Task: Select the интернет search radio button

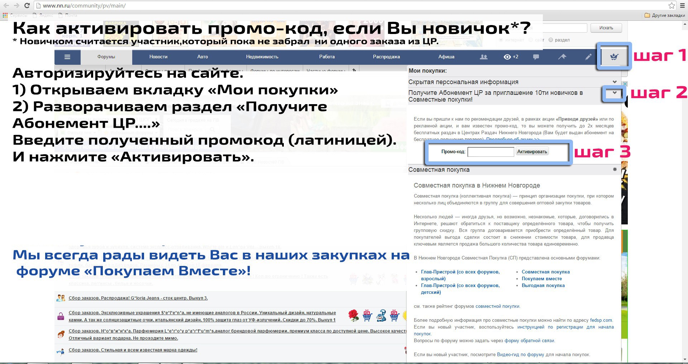Action: (x=501, y=40)
